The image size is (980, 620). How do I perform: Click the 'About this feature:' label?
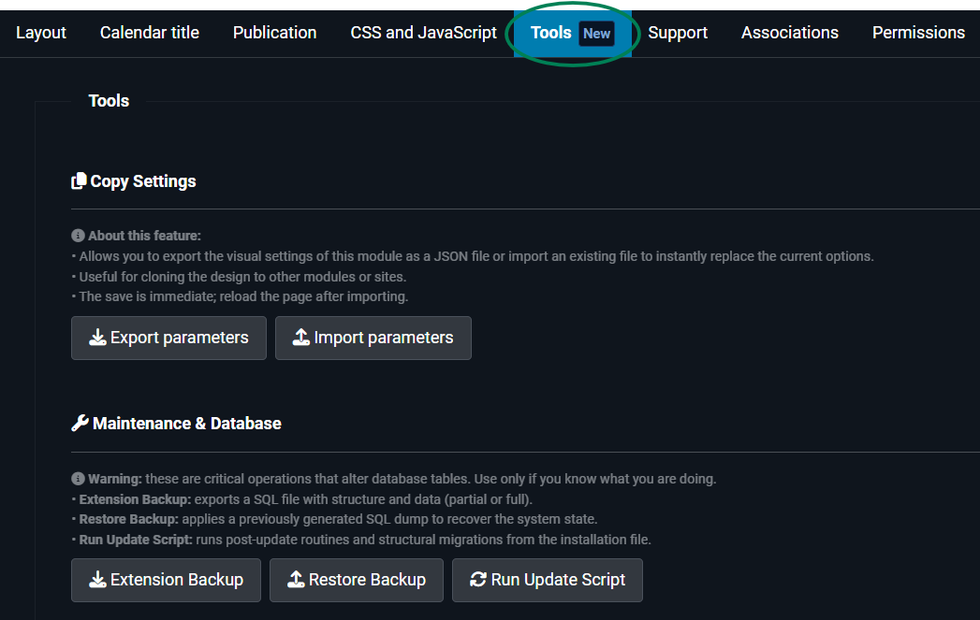(x=144, y=236)
